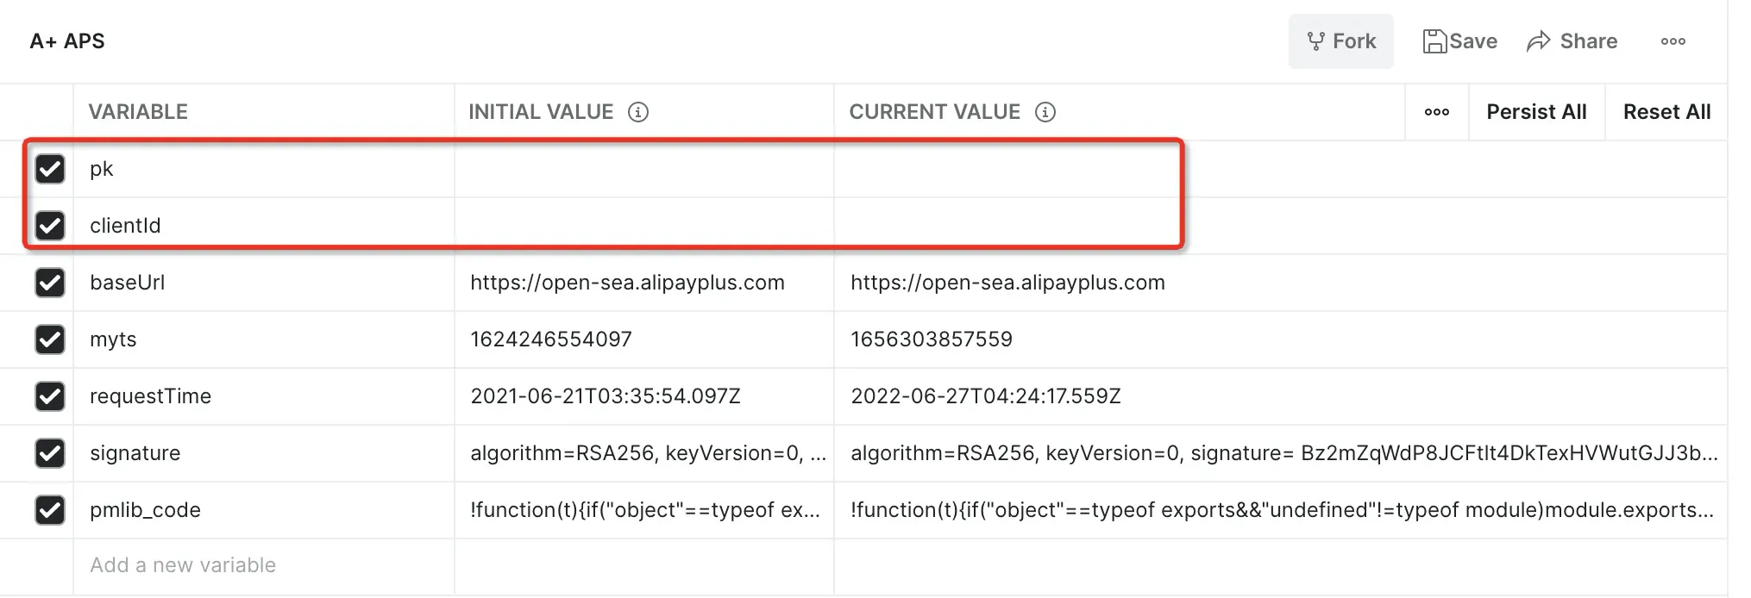
Task: Uncheck the myts variable checkbox
Action: (x=50, y=339)
